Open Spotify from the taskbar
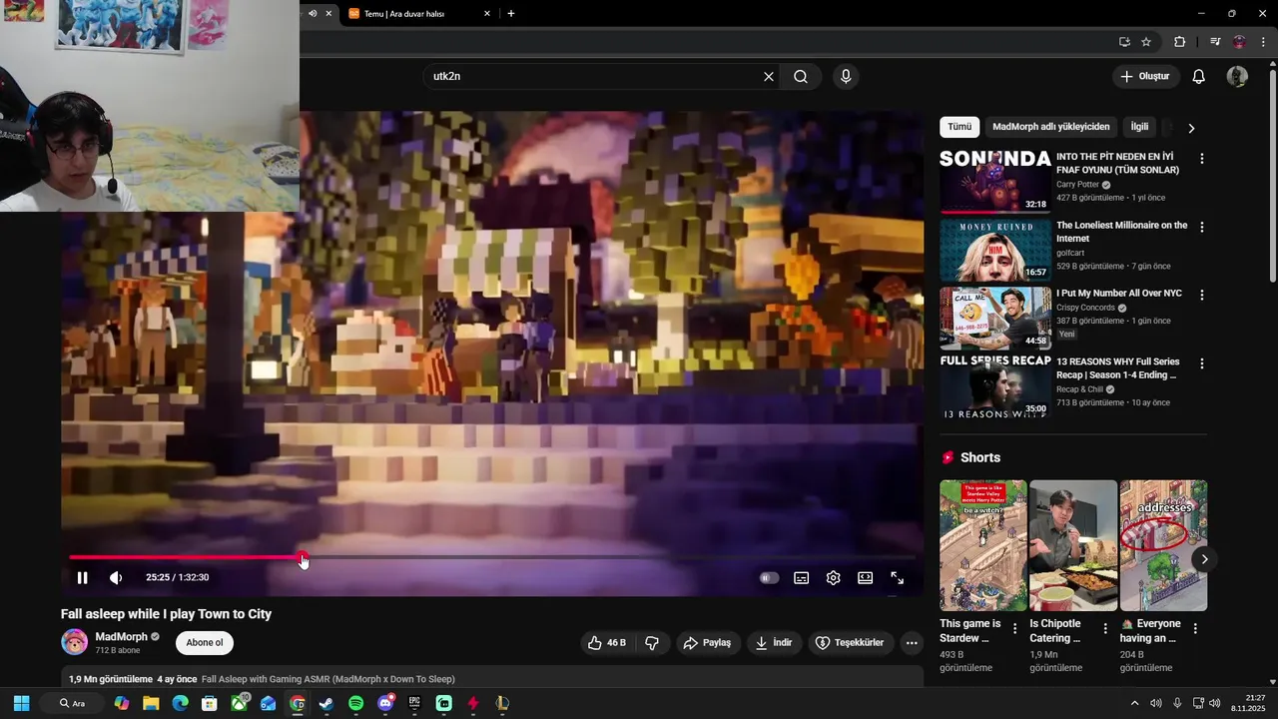Image resolution: width=1278 pixels, height=719 pixels. point(356,703)
